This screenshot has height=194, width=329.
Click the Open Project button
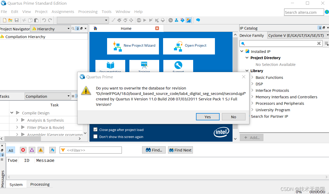pyautogui.click(x=189, y=46)
